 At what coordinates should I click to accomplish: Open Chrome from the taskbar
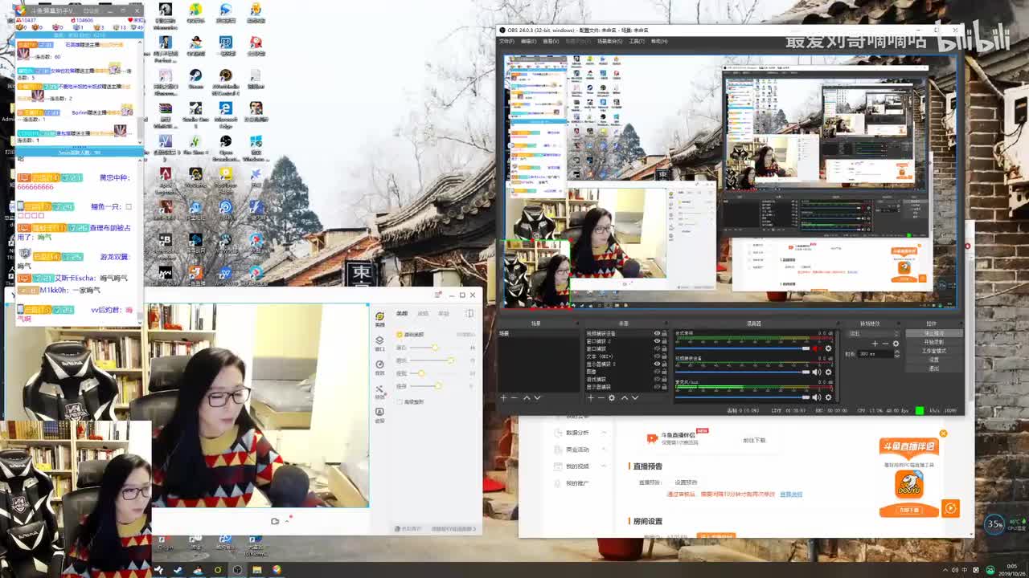click(277, 570)
